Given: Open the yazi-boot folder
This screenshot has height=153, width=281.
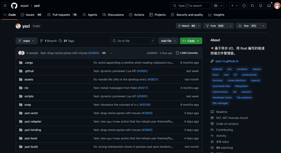Looking at the screenshot, I should pyautogui.click(x=31, y=138).
